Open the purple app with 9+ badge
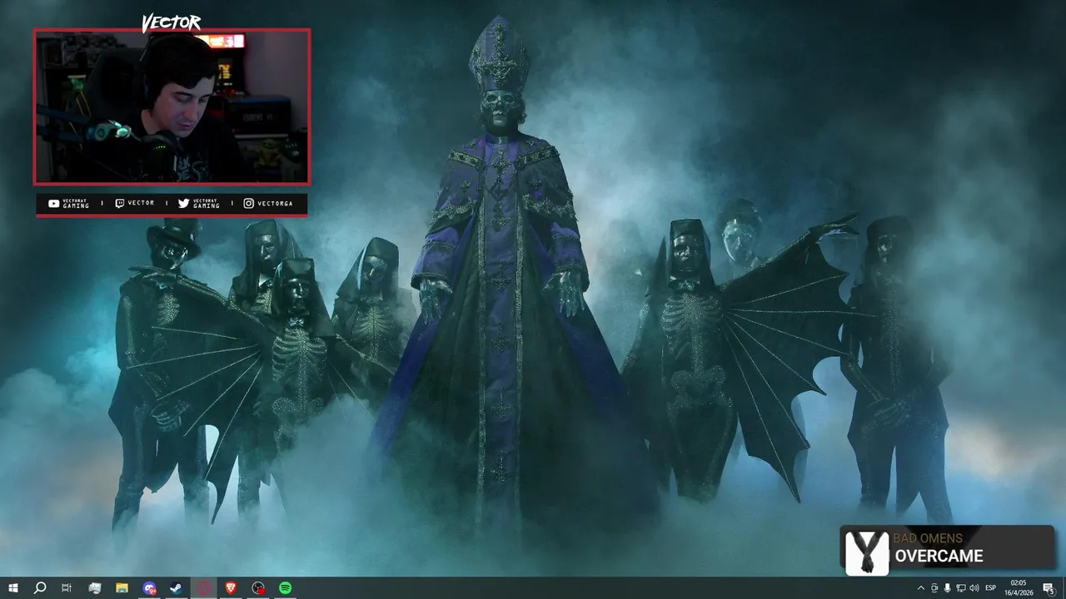 [x=149, y=588]
